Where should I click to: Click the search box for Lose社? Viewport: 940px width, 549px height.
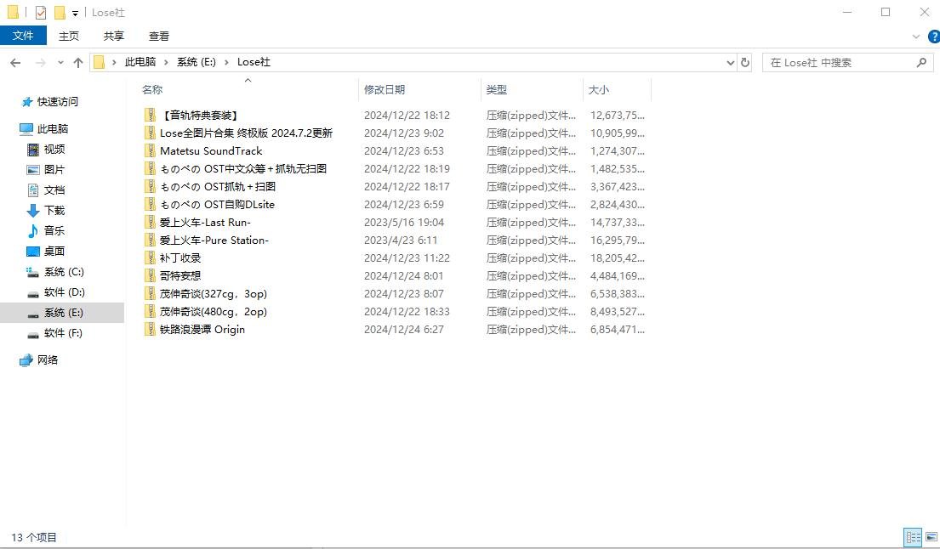click(838, 63)
